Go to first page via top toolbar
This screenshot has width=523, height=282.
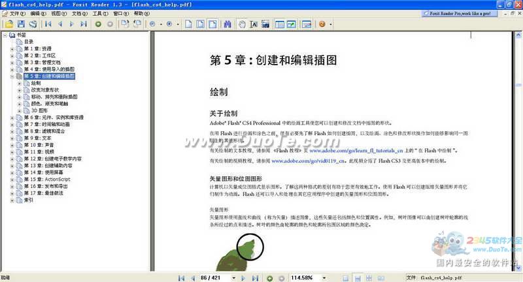click(48, 24)
